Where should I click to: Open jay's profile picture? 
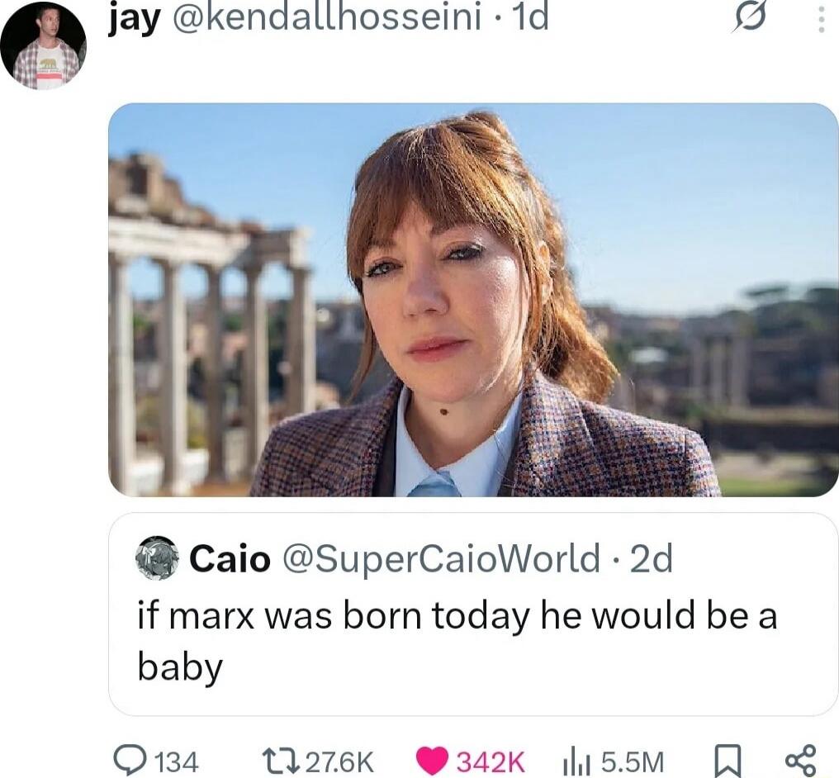pyautogui.click(x=43, y=46)
